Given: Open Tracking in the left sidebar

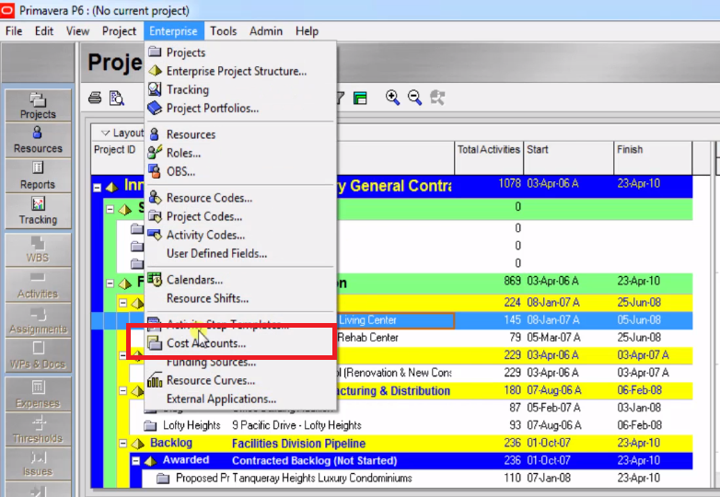Looking at the screenshot, I should coord(38,211).
